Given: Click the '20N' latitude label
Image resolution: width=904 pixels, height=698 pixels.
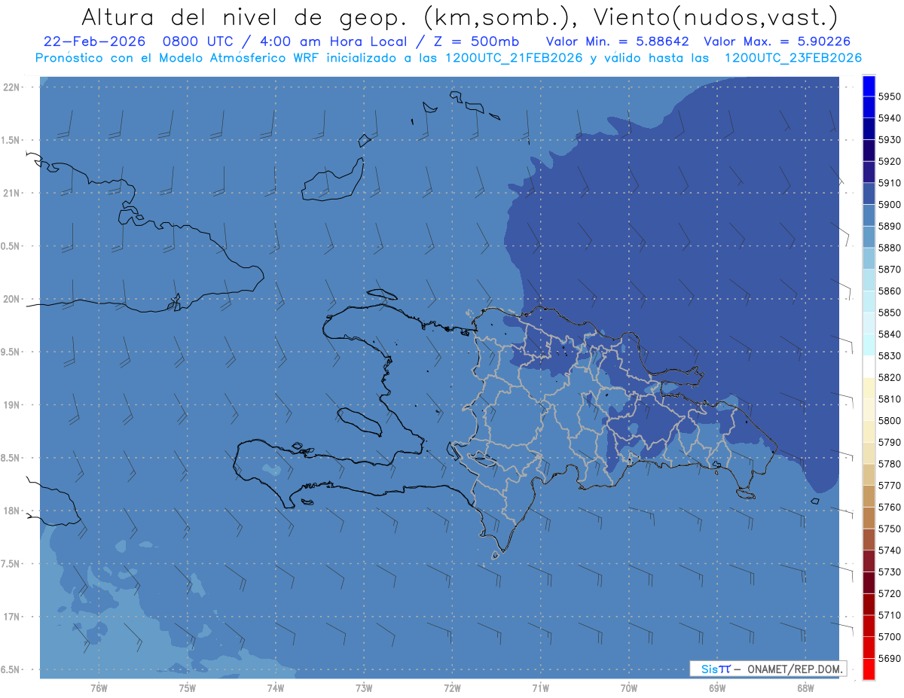Looking at the screenshot, I should point(13,299).
